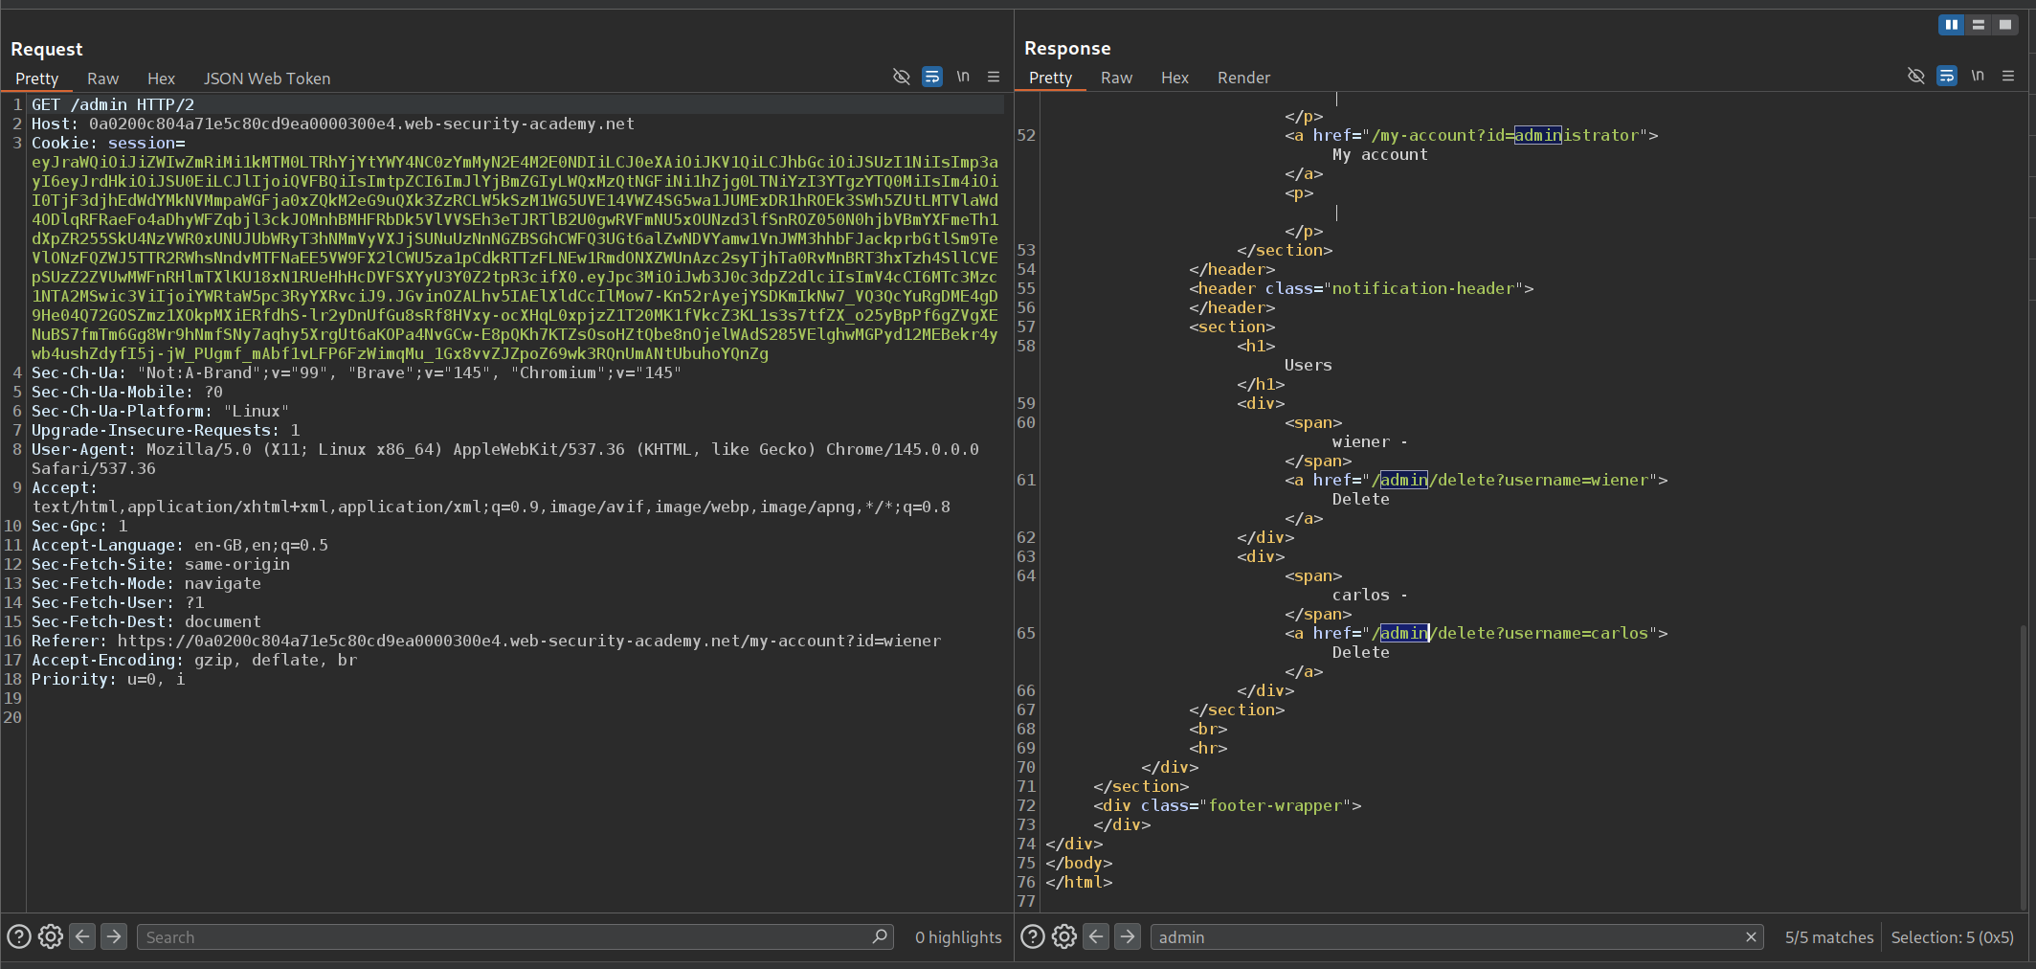This screenshot has height=969, width=2036.
Task: Select side-by-side split layout icon
Action: click(x=1951, y=25)
